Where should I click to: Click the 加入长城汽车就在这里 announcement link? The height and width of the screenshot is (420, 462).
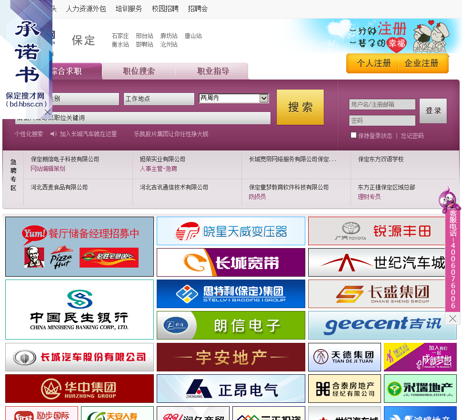click(x=88, y=134)
